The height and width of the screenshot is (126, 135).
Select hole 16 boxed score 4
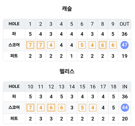[x=93, y=108]
